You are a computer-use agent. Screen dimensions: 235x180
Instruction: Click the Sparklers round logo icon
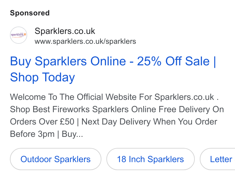tap(19, 35)
